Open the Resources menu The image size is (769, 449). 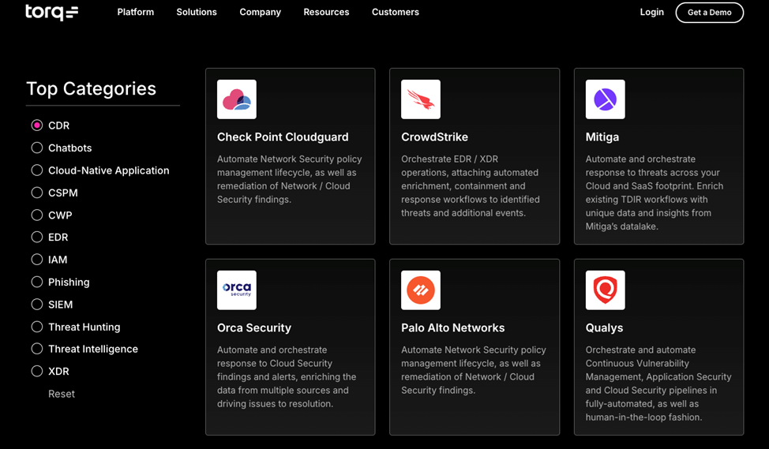[326, 12]
